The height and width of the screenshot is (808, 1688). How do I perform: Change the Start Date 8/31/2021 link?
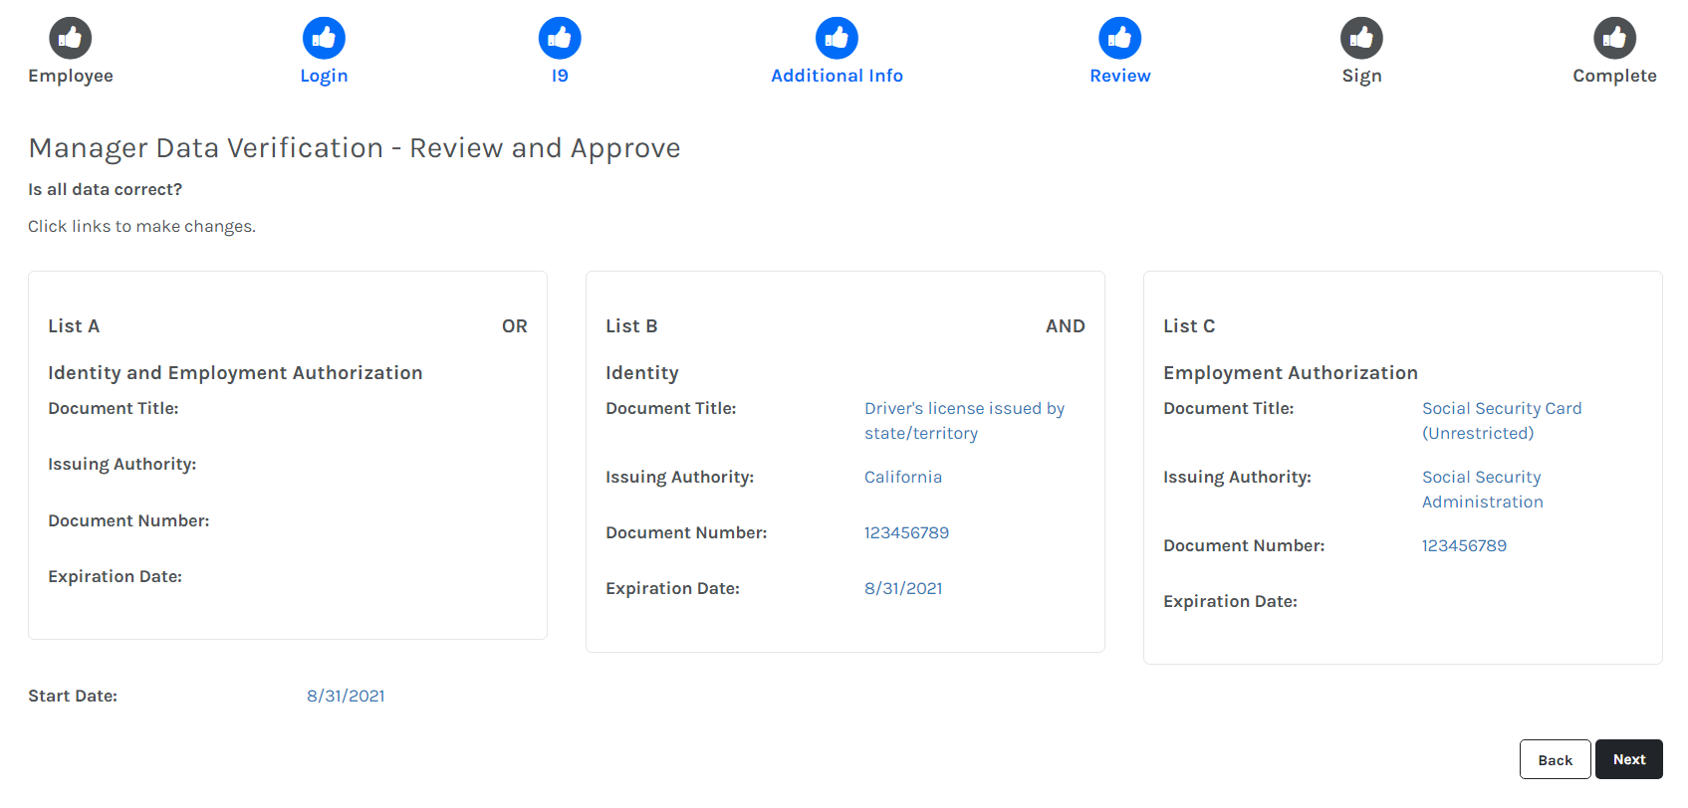346,696
